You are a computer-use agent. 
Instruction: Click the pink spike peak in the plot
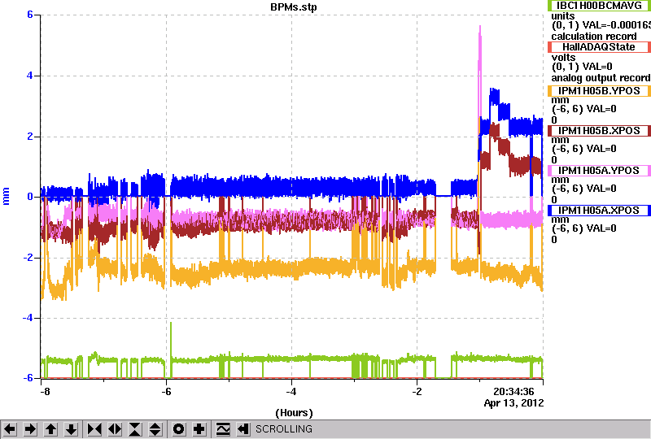pyautogui.click(x=480, y=28)
